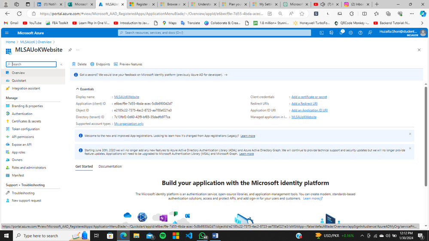The image size is (429, 241).
Task: Click Learn more in the App registrations notice
Action: coord(248,136)
